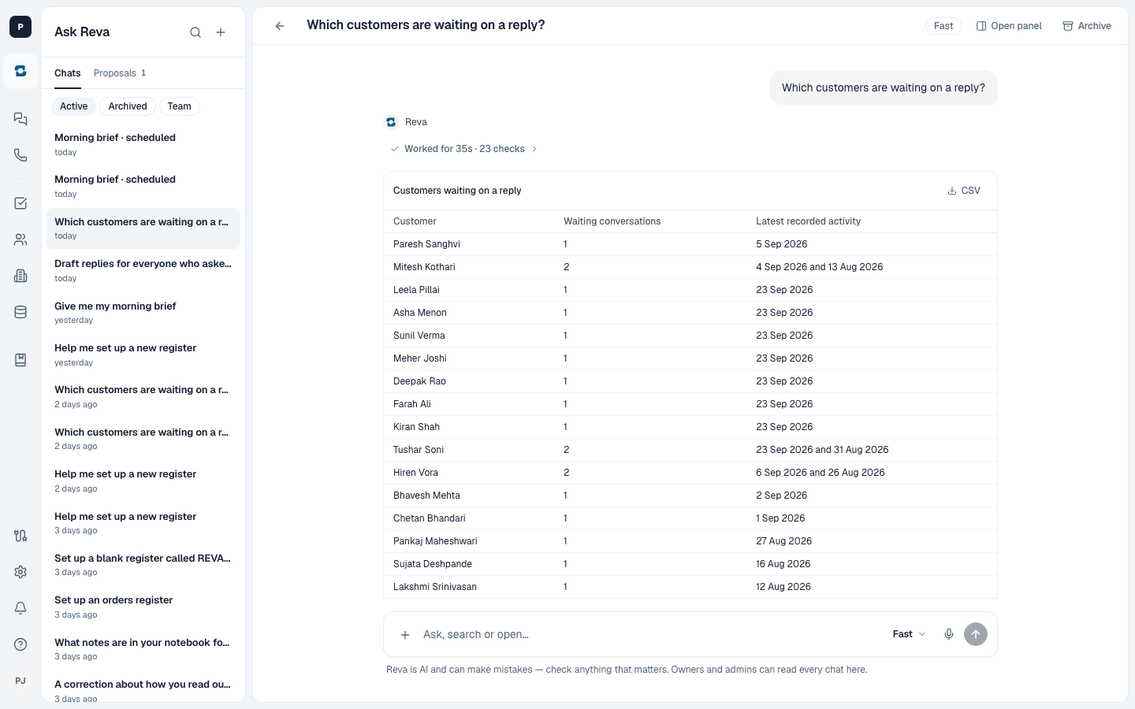The width and height of the screenshot is (1135, 709).
Task: Open 'What notes are in your notebook' chat
Action: [x=143, y=649]
